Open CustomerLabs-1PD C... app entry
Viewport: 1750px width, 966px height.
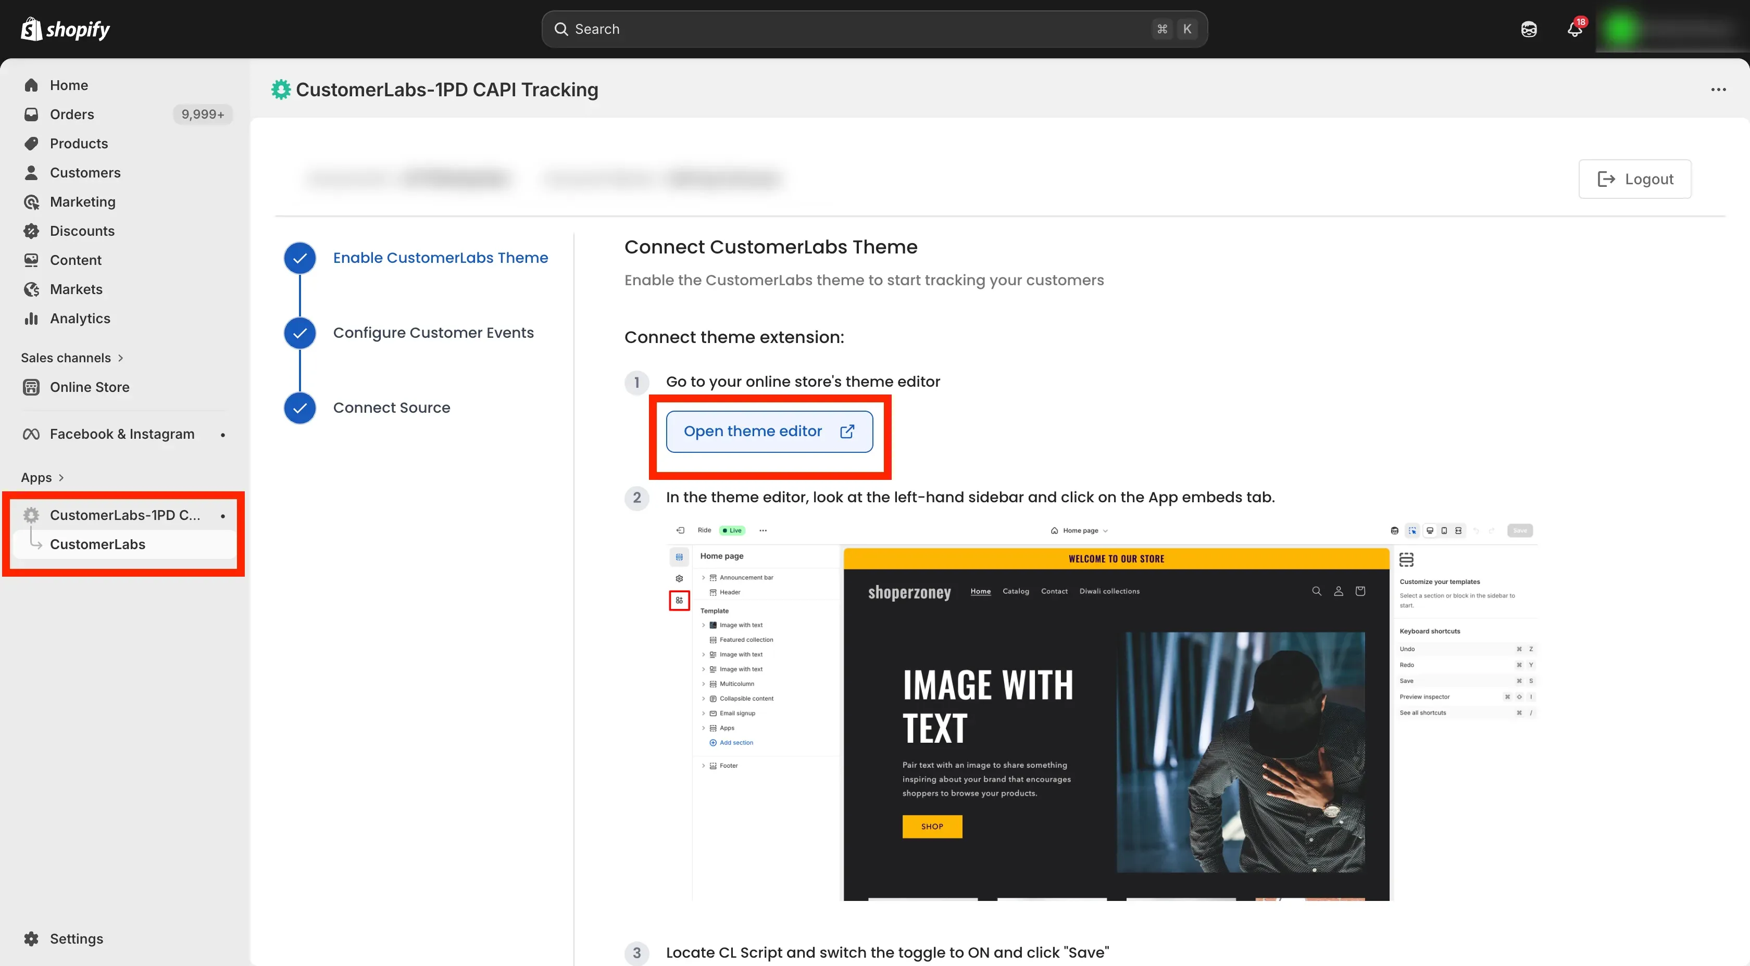point(125,516)
